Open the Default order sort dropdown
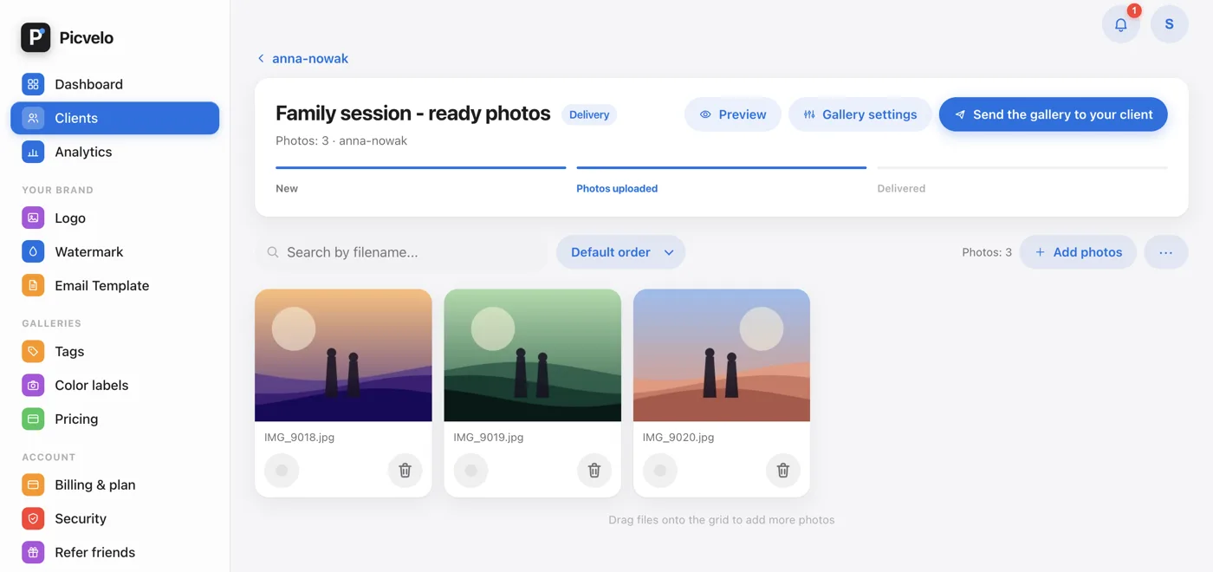1213x572 pixels. coord(620,252)
